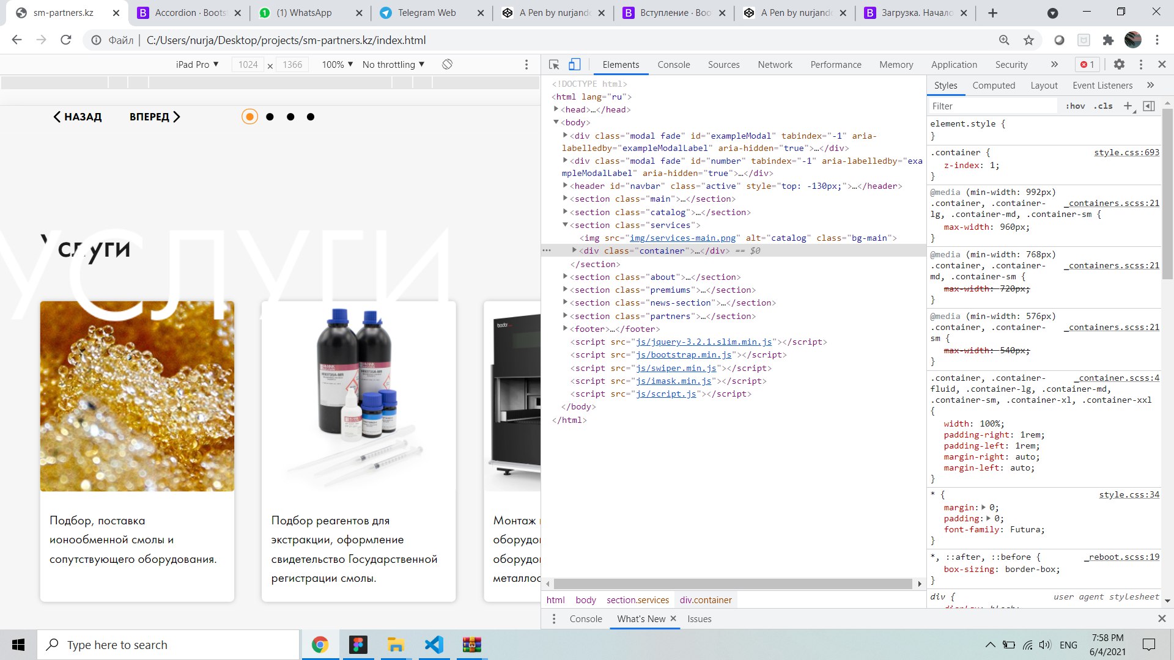
Task: Select the second pagination dot
Action: click(270, 117)
